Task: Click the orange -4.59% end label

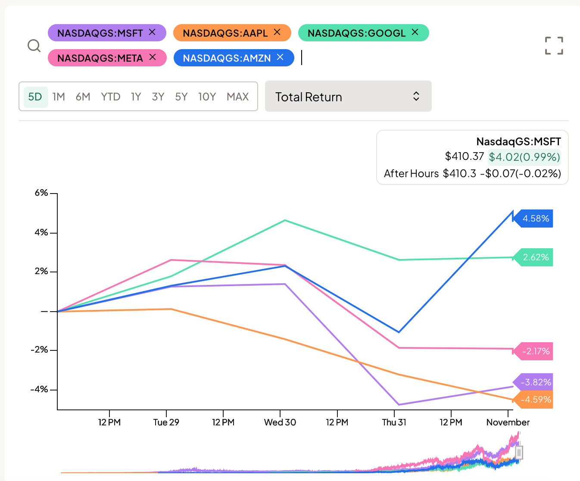Action: [533, 400]
